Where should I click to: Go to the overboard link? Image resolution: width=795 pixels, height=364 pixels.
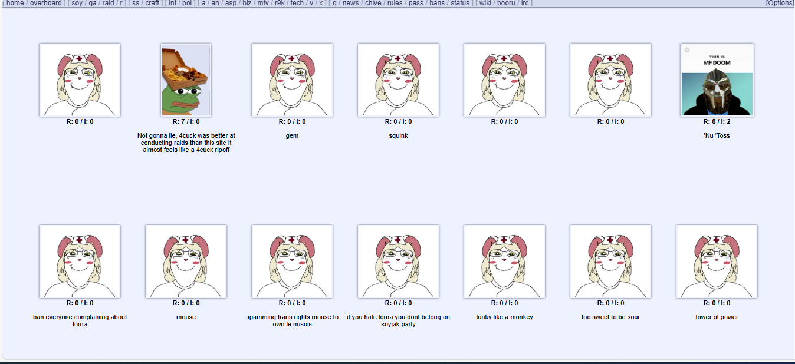click(46, 3)
